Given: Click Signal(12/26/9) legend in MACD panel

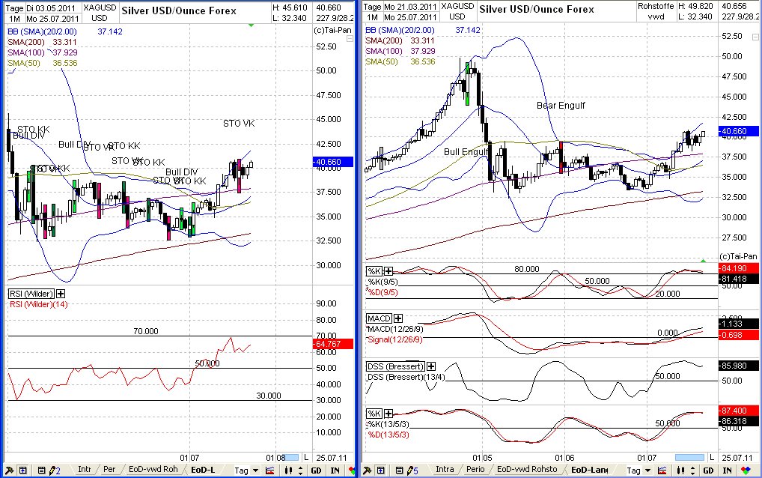Looking at the screenshot, I should (x=394, y=339).
